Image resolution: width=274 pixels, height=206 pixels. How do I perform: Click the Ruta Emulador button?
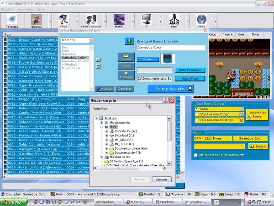190,70
